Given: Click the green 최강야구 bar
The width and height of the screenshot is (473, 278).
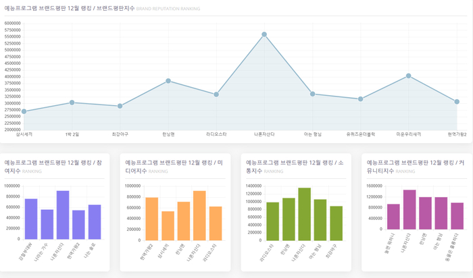Looking at the screenshot, I should 337,223.
